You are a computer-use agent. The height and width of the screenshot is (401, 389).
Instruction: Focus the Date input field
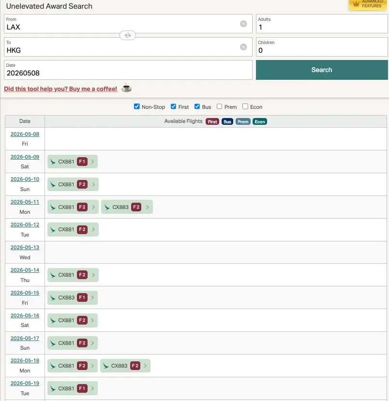(x=128, y=73)
